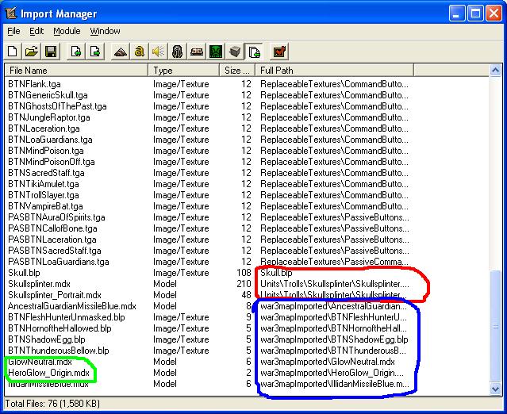Select PASBTNLoaGuardians.tga
This screenshot has width=507, height=414.
pos(58,262)
